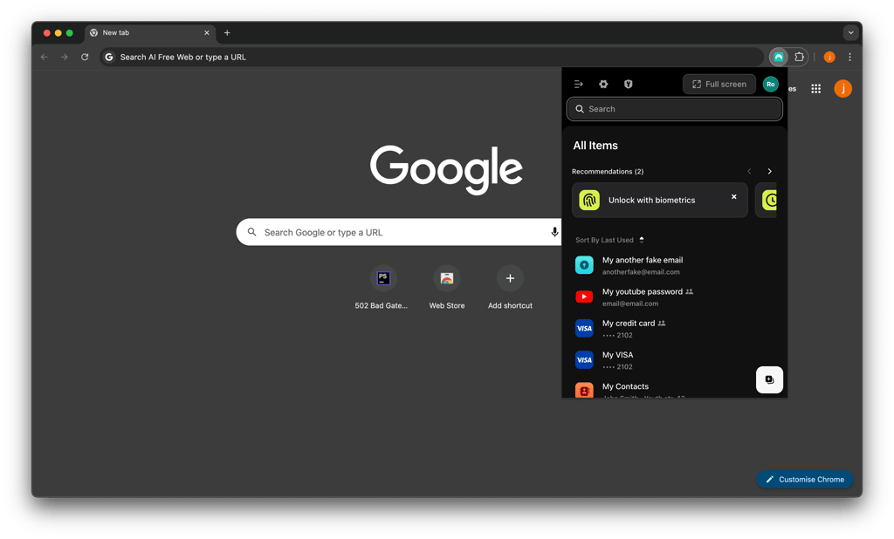894x539 pixels.
Task: Open 502 Bad Gateway shortcut
Action: tap(382, 288)
